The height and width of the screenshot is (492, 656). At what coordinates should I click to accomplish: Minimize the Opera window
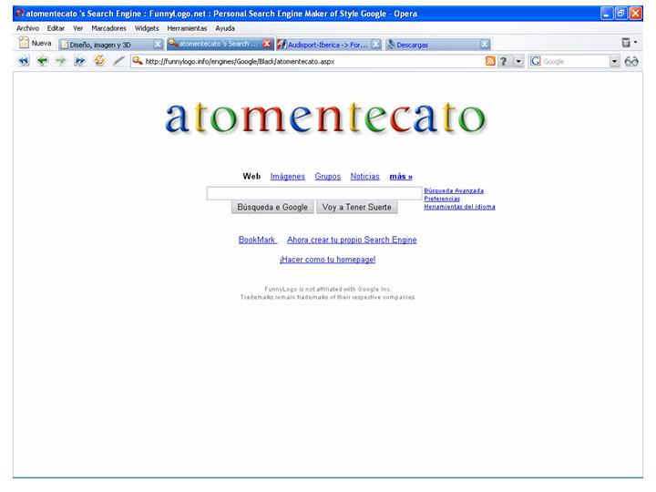[606, 14]
